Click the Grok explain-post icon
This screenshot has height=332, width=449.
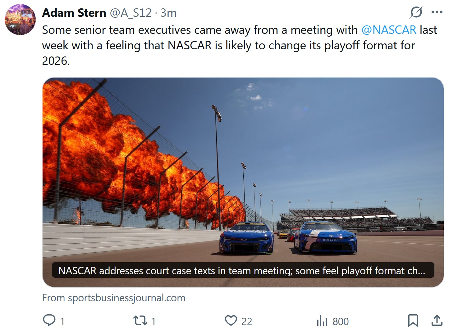[x=416, y=12]
